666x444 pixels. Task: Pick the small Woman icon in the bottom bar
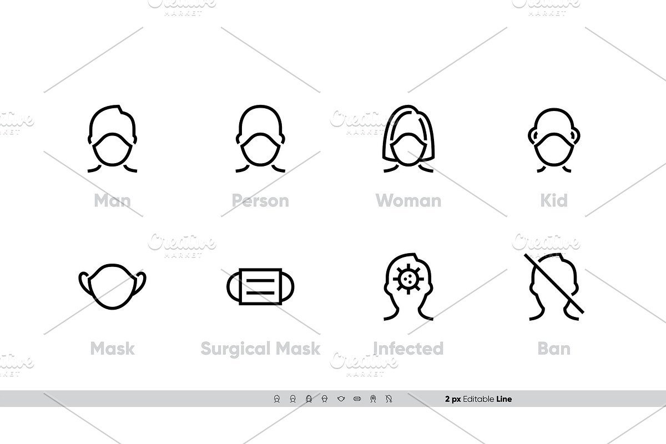[x=309, y=398]
